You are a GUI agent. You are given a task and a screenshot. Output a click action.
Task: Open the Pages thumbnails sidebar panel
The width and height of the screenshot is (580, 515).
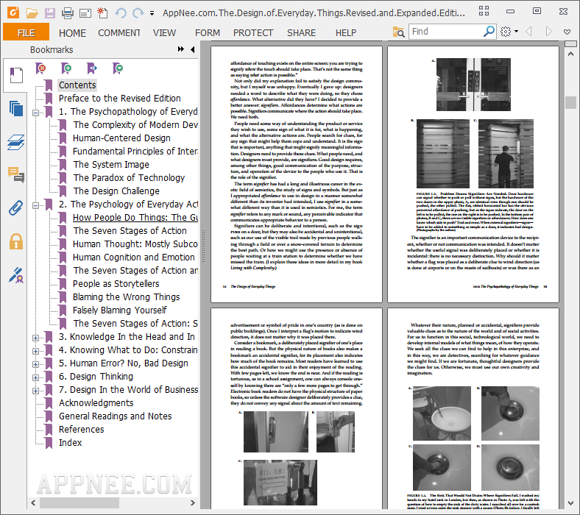point(16,109)
